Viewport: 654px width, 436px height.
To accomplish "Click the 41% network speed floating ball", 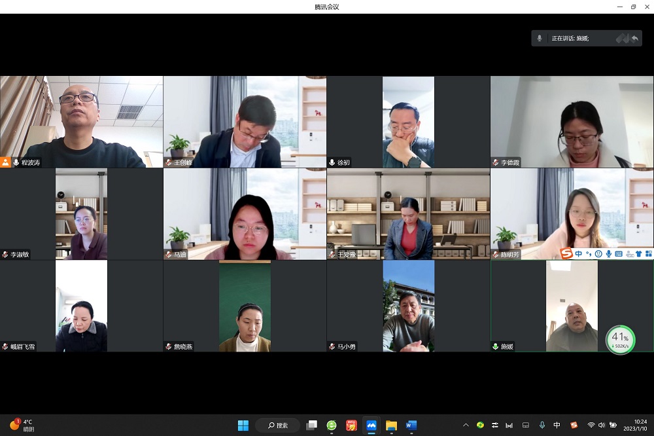I will 620,340.
